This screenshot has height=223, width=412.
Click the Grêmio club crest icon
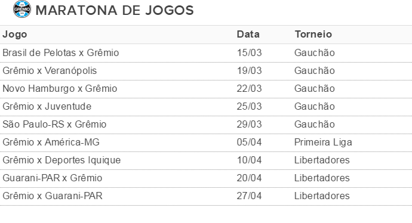[x=22, y=9]
